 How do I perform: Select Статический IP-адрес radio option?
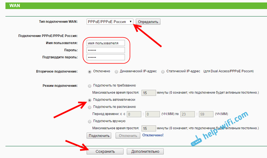point(163,71)
